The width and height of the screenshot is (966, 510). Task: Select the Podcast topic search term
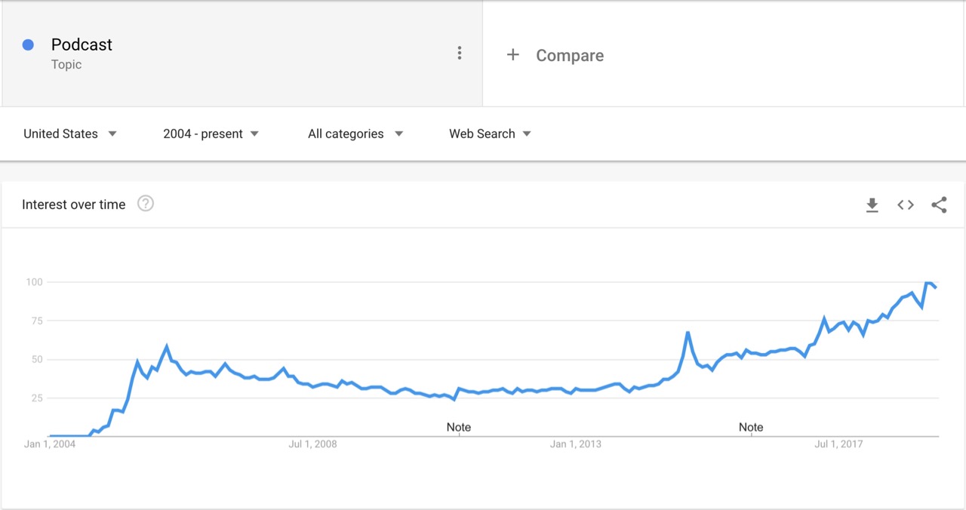82,45
